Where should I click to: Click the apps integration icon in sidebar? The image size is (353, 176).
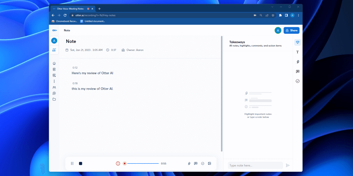pyautogui.click(x=54, y=93)
